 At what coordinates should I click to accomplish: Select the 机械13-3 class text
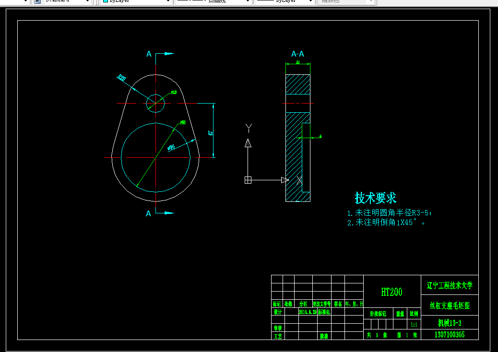click(450, 323)
